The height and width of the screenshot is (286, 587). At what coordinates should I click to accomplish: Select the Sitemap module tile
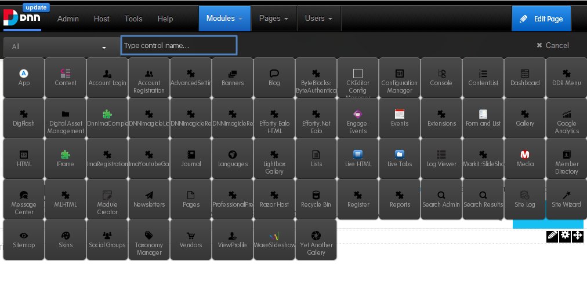pyautogui.click(x=24, y=240)
